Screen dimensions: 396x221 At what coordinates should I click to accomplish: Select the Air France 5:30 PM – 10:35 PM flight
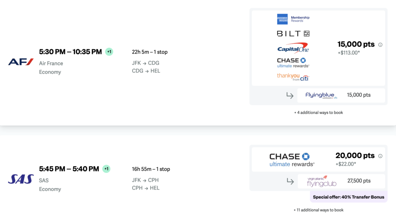[70, 52]
